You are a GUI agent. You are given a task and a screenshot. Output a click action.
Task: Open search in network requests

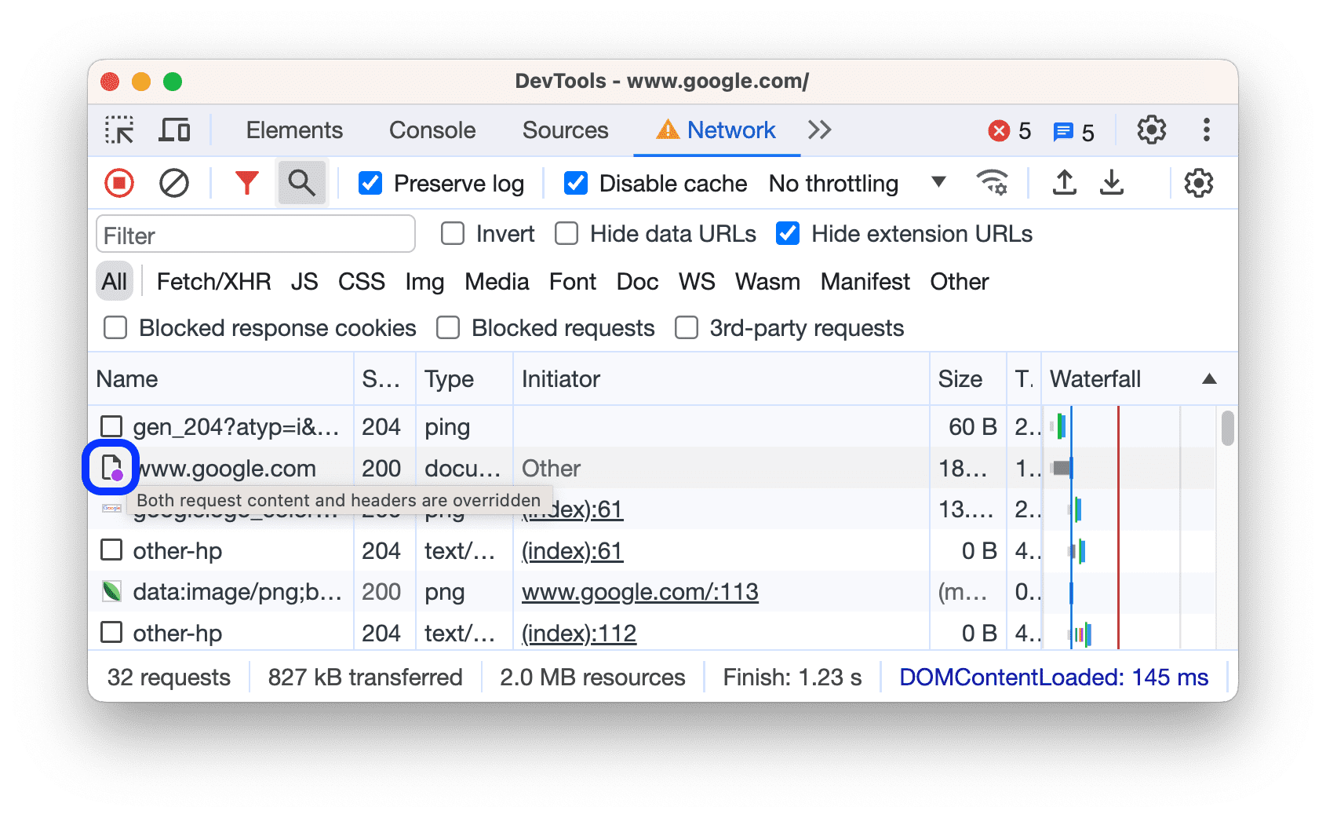(301, 182)
